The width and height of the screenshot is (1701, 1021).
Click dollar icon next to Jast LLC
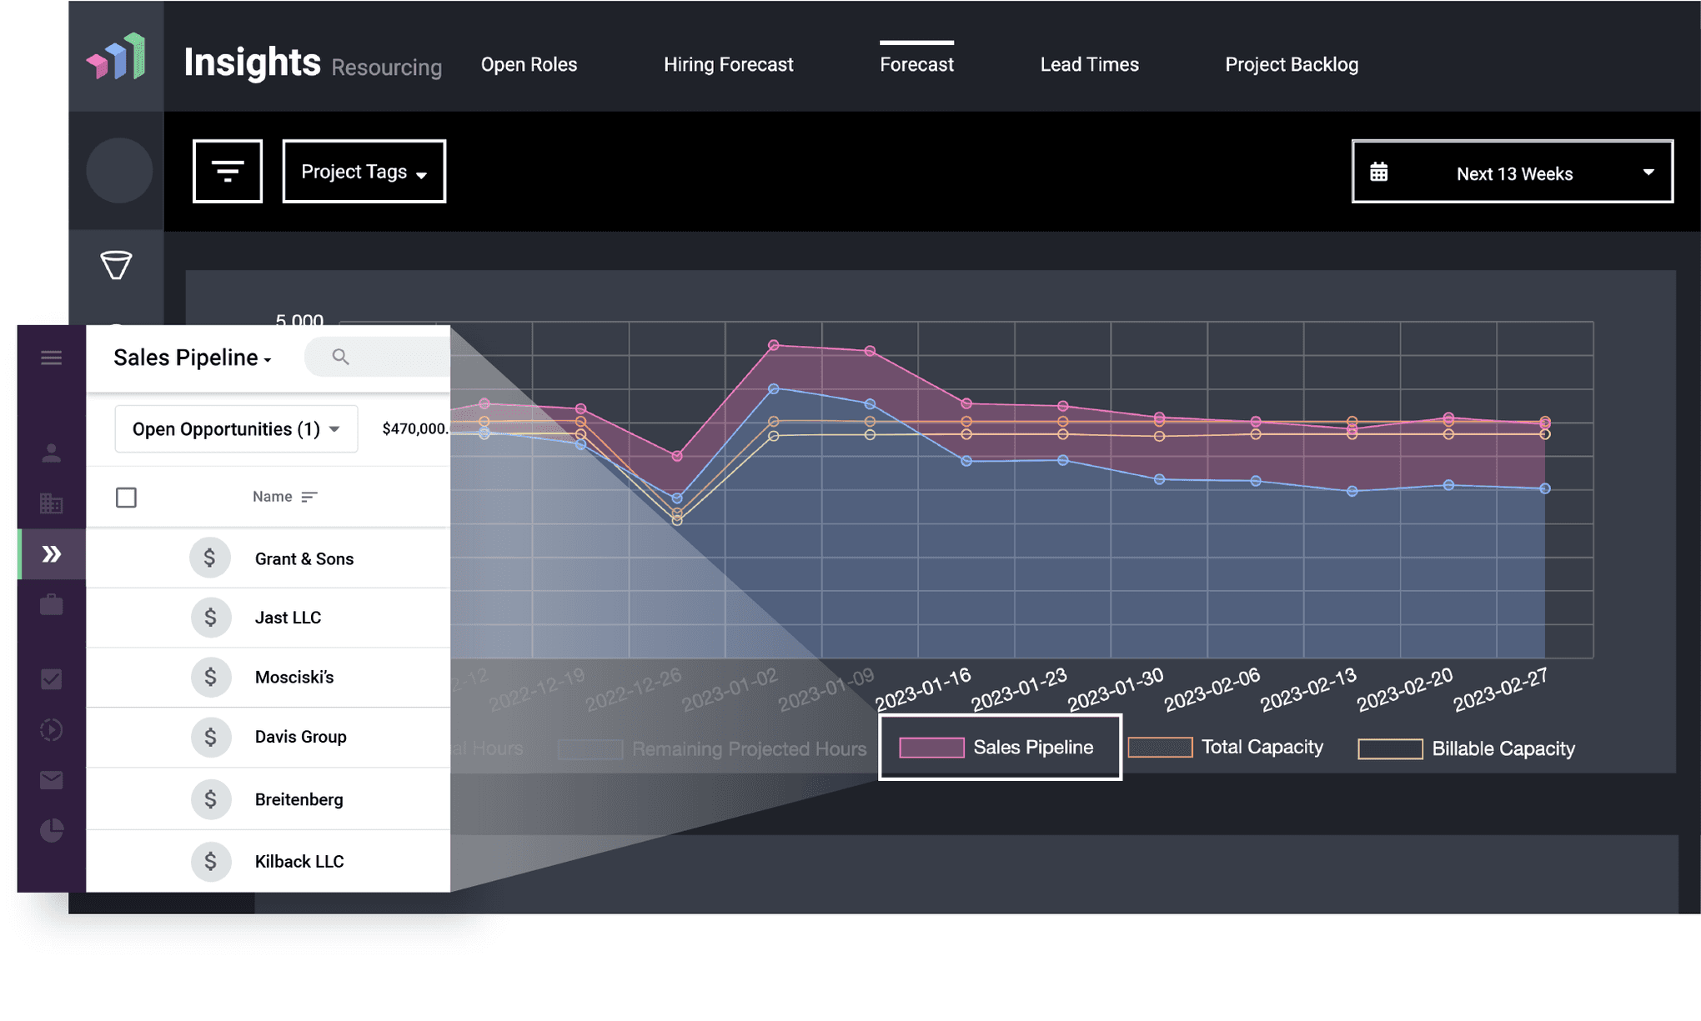210,617
